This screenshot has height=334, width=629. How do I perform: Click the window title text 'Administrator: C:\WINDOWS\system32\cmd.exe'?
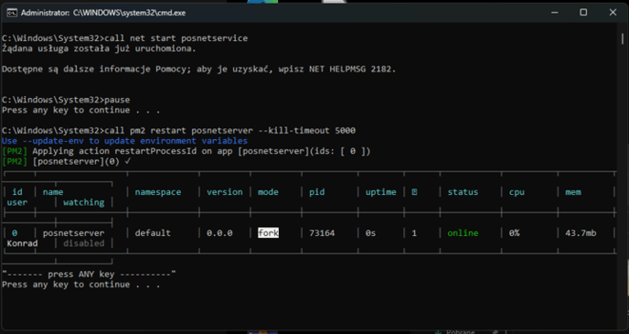[x=103, y=13]
